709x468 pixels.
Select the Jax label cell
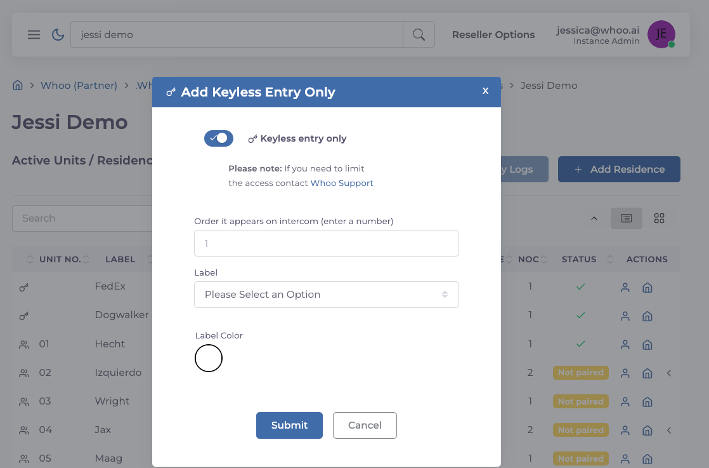coord(103,429)
